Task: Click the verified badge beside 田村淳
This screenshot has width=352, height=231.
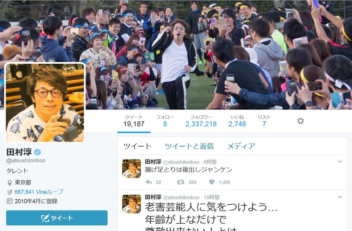Action: (x=37, y=152)
